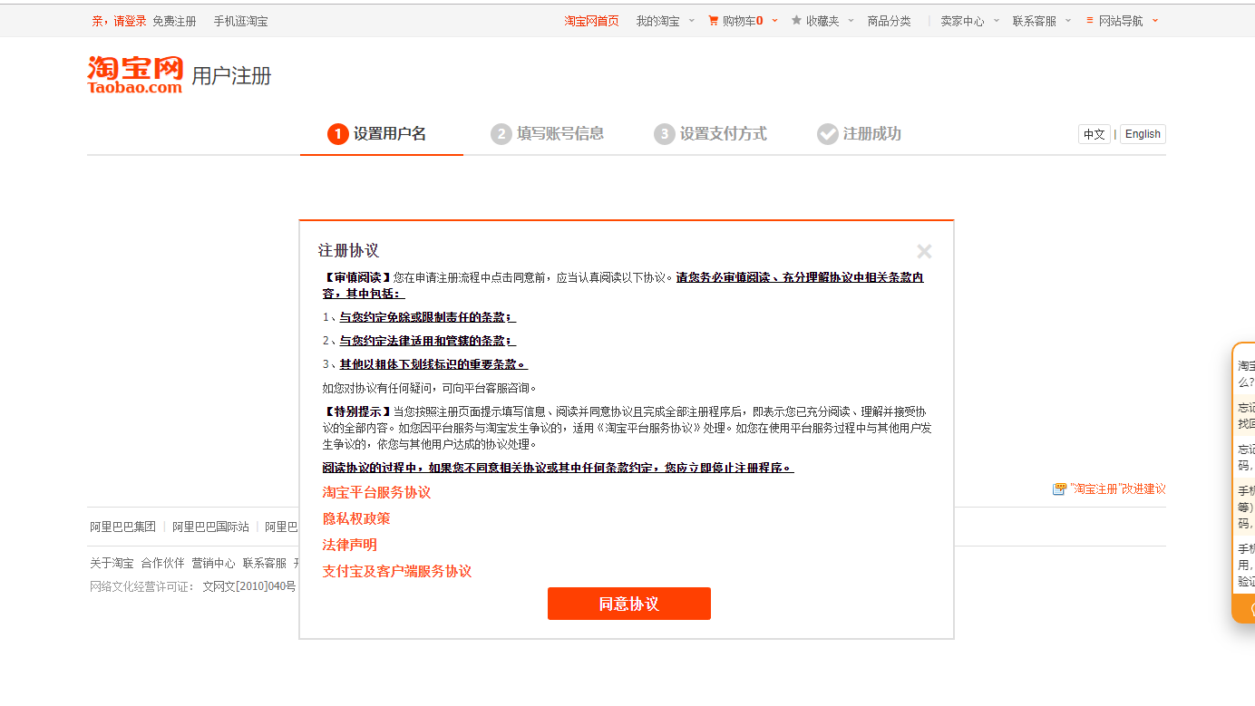This screenshot has height=706, width=1255.
Task: Open the 联系客服 dropdown arrow
Action: coord(1066,19)
